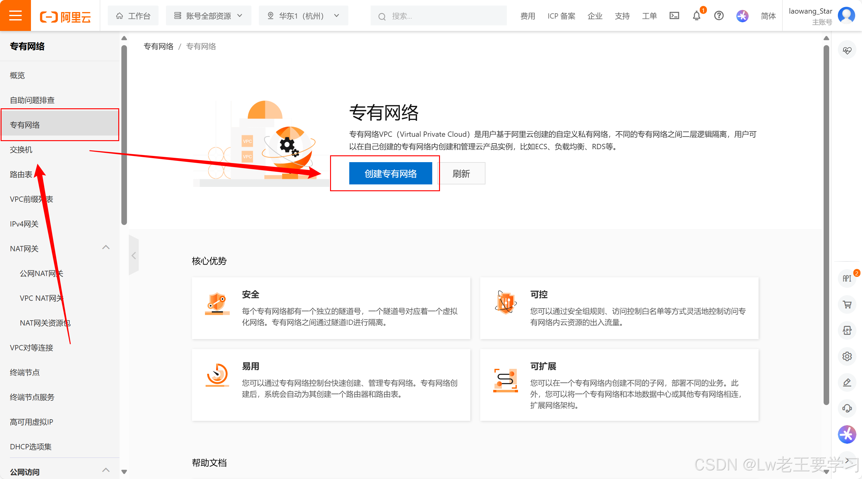Click the 易用 advantage card

pos(331,385)
